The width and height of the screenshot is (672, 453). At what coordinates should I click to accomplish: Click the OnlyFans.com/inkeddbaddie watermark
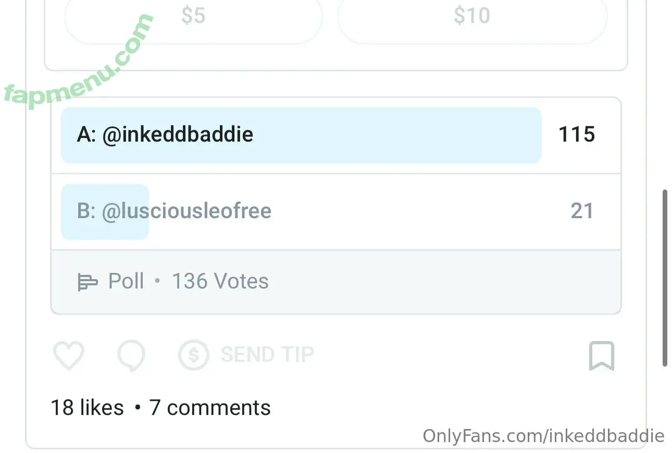tap(543, 436)
